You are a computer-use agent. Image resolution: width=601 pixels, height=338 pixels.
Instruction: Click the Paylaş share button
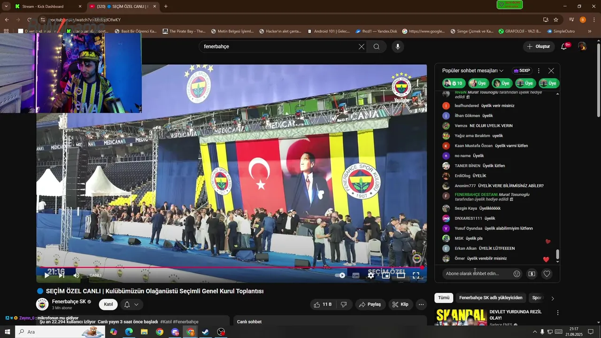tap(370, 304)
